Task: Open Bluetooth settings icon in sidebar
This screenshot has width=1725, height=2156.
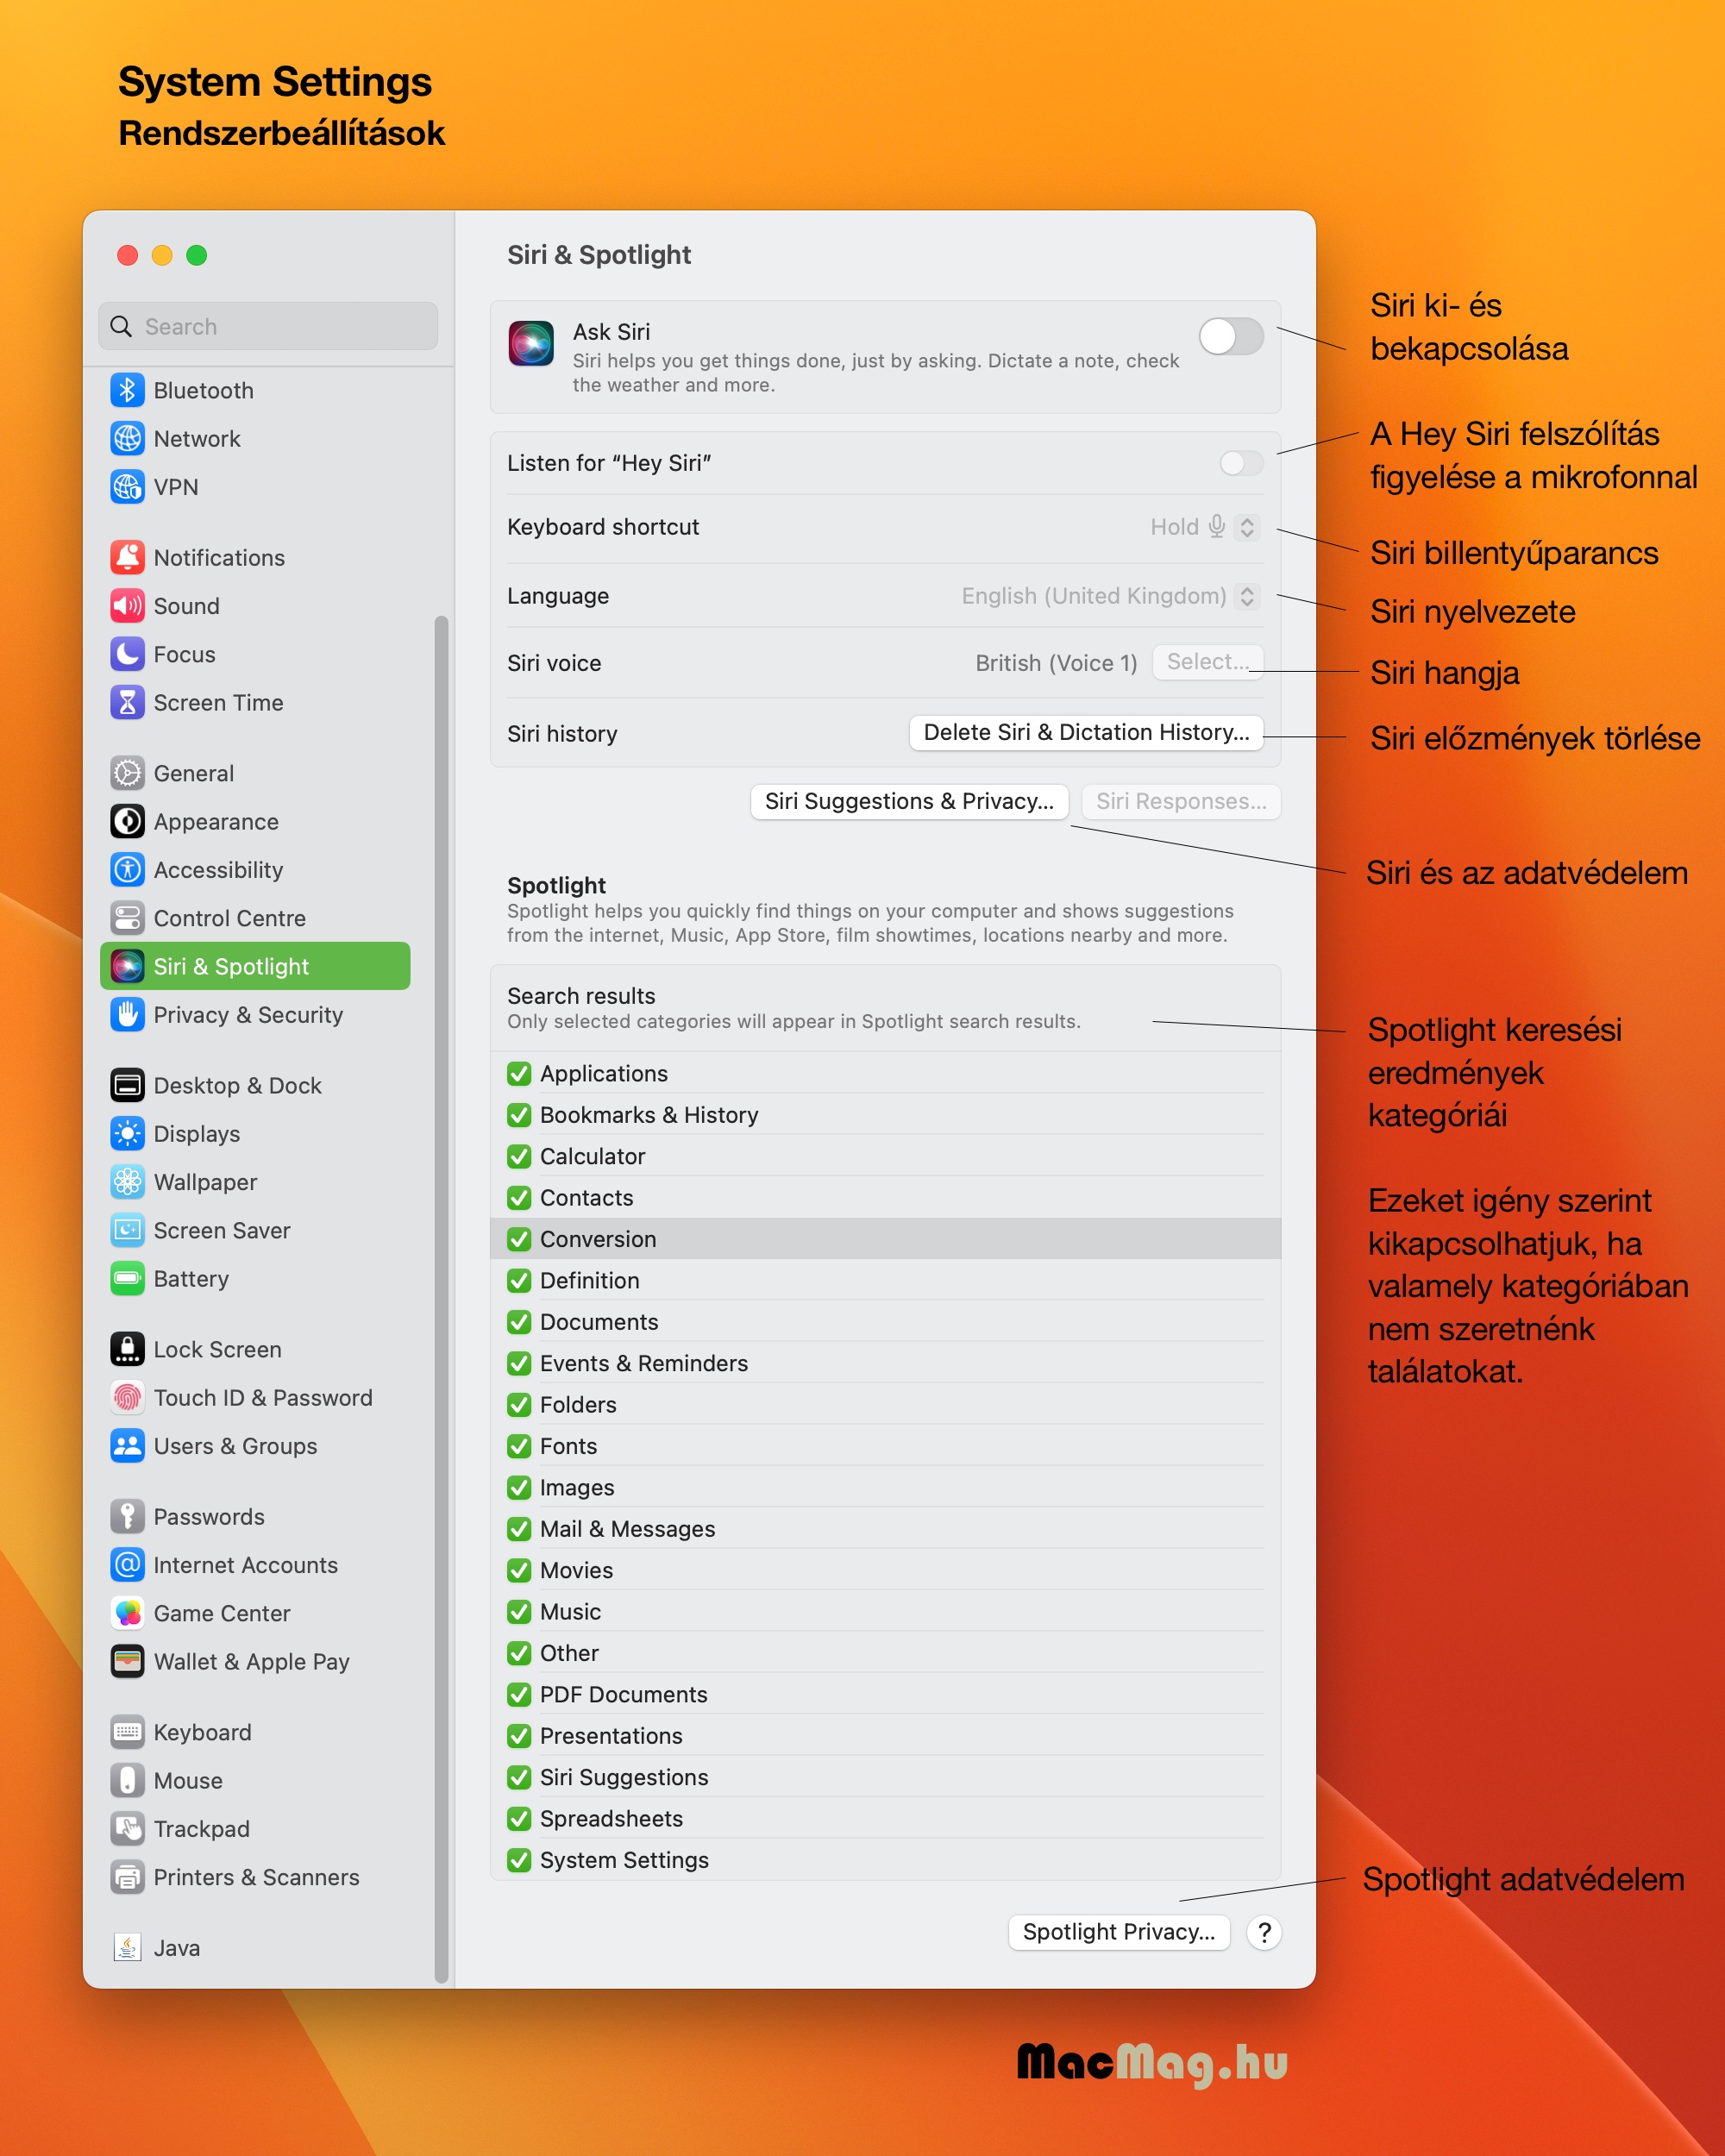Action: point(127,390)
